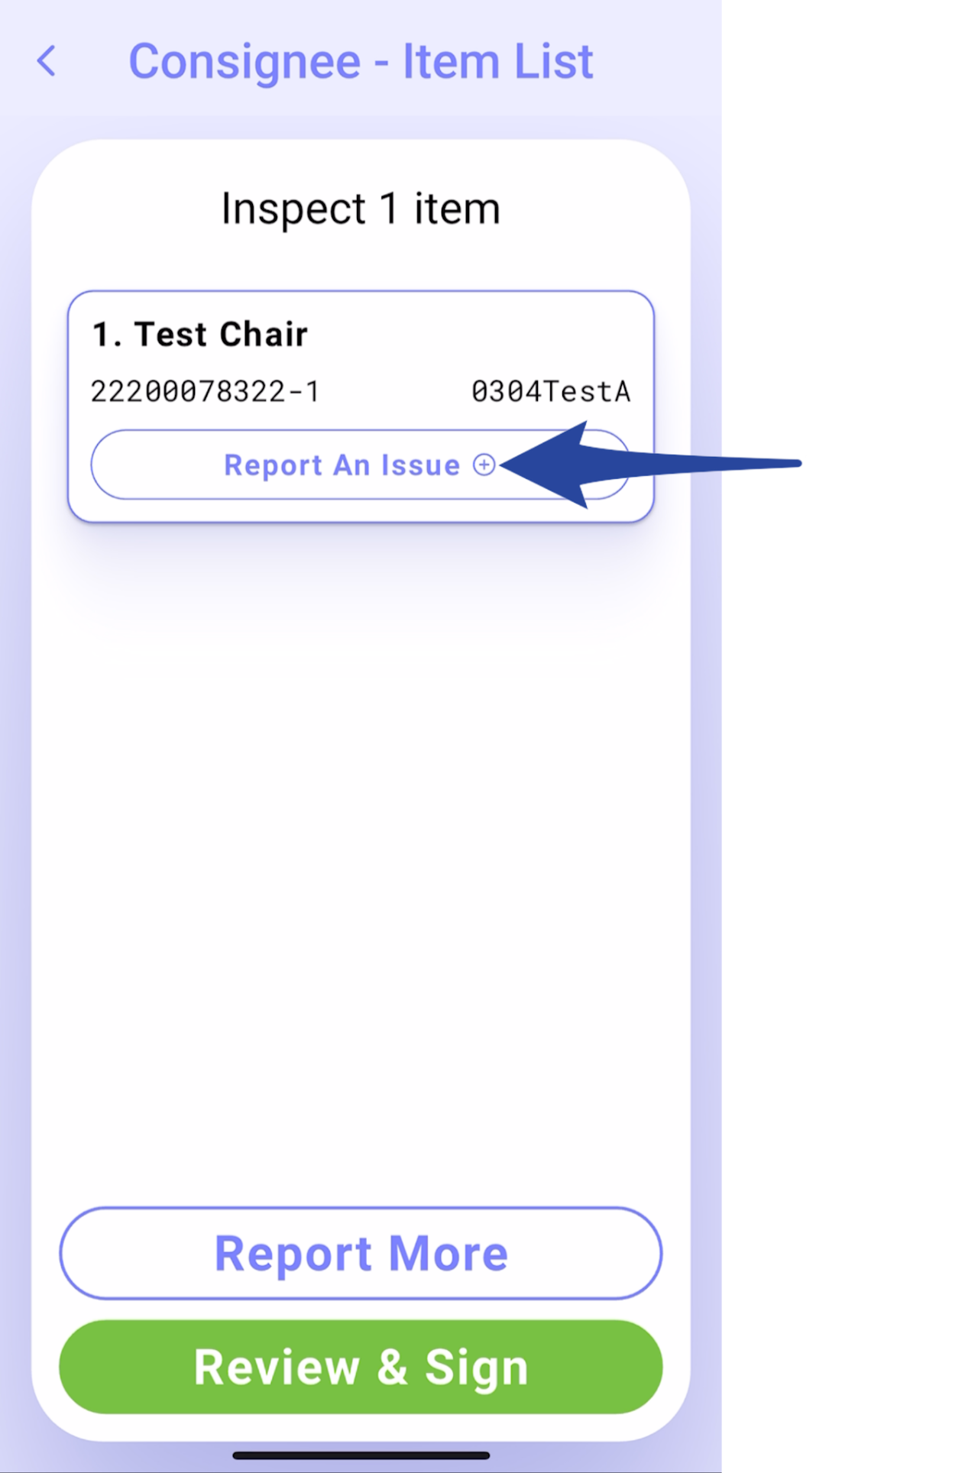This screenshot has height=1473, width=978.
Task: Tap the Report More button
Action: click(361, 1254)
